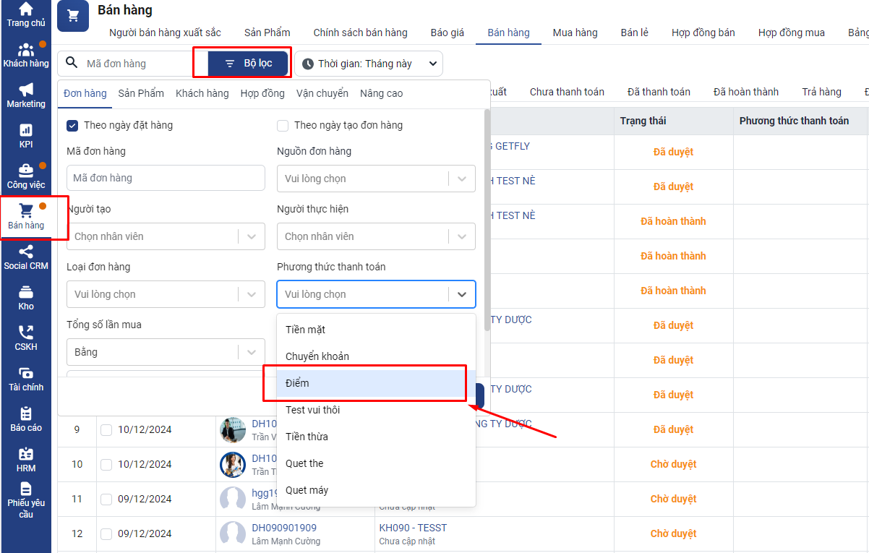Select the Kho warehouse icon
This screenshot has height=553, width=869.
pos(26,298)
